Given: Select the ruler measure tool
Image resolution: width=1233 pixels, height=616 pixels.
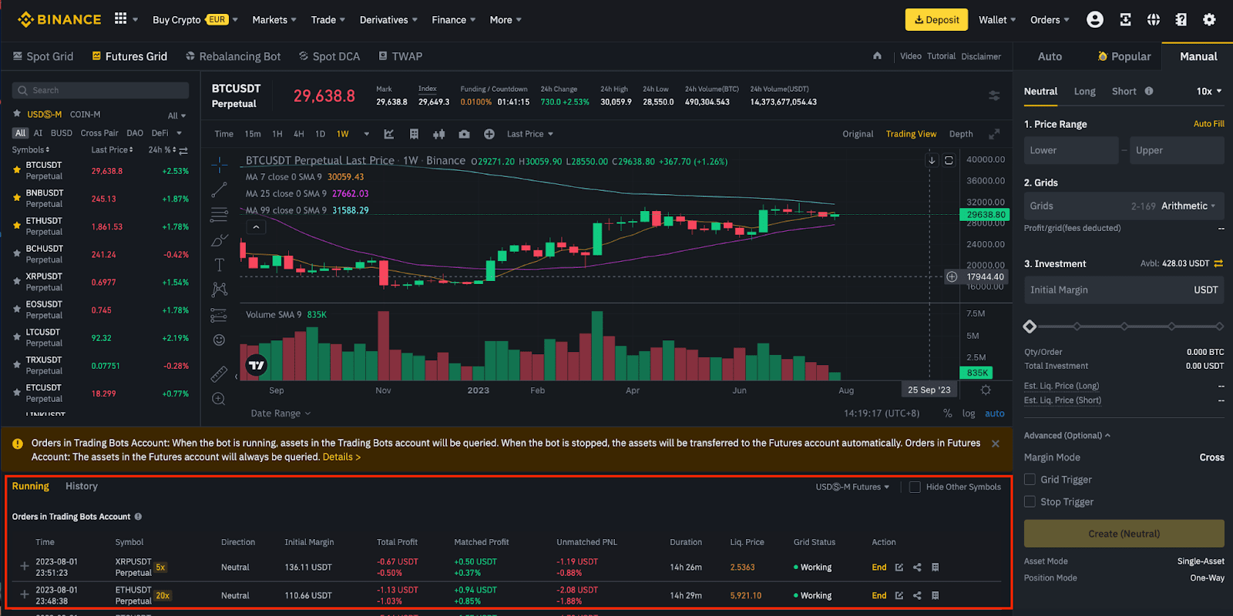Looking at the screenshot, I should [x=219, y=374].
